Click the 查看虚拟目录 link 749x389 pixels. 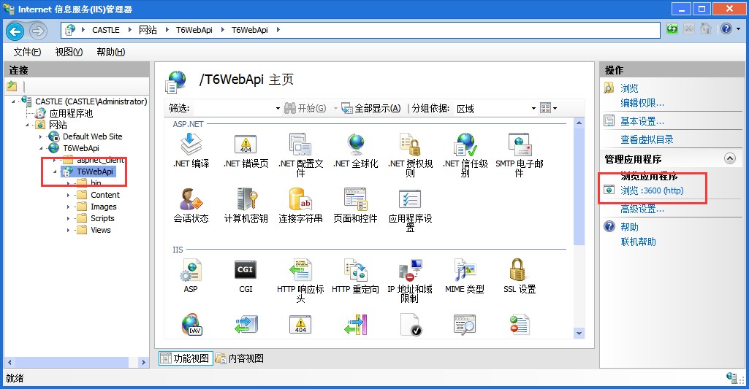(647, 139)
